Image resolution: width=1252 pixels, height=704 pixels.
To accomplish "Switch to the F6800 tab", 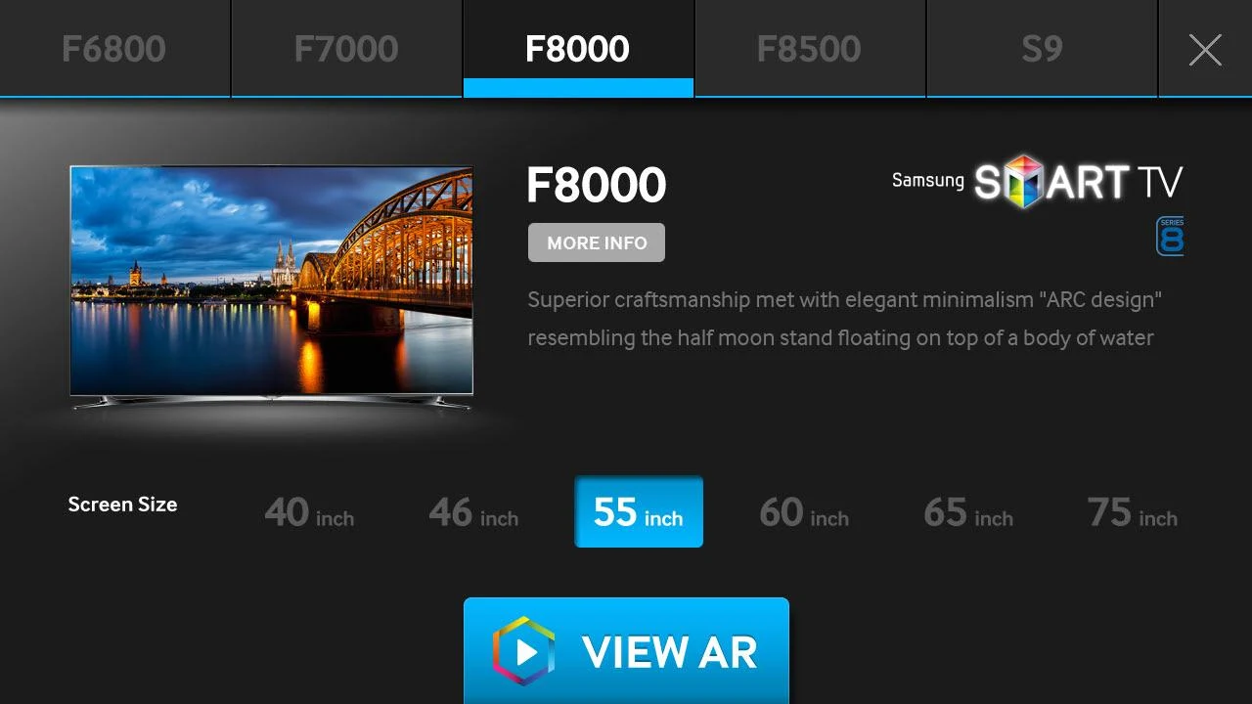I will [114, 49].
